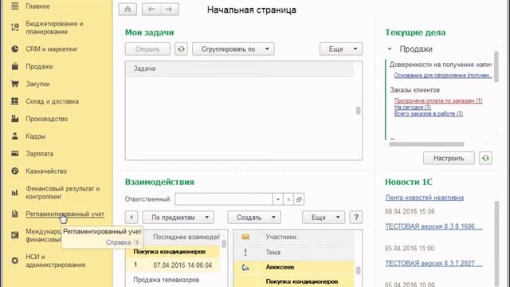Select the 07.04.2015 14:06:04 row

point(173,265)
